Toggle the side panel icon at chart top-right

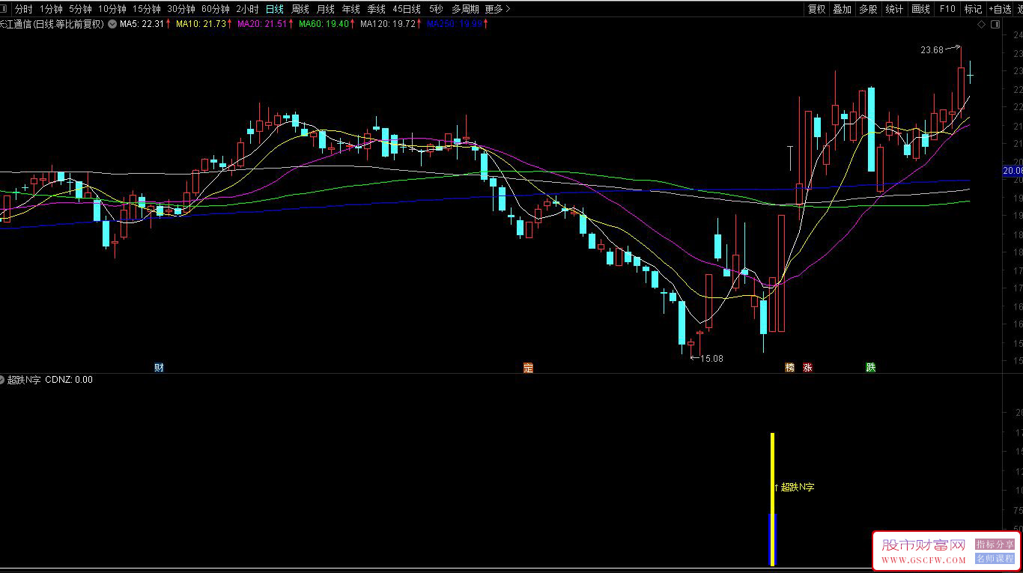[x=995, y=25]
